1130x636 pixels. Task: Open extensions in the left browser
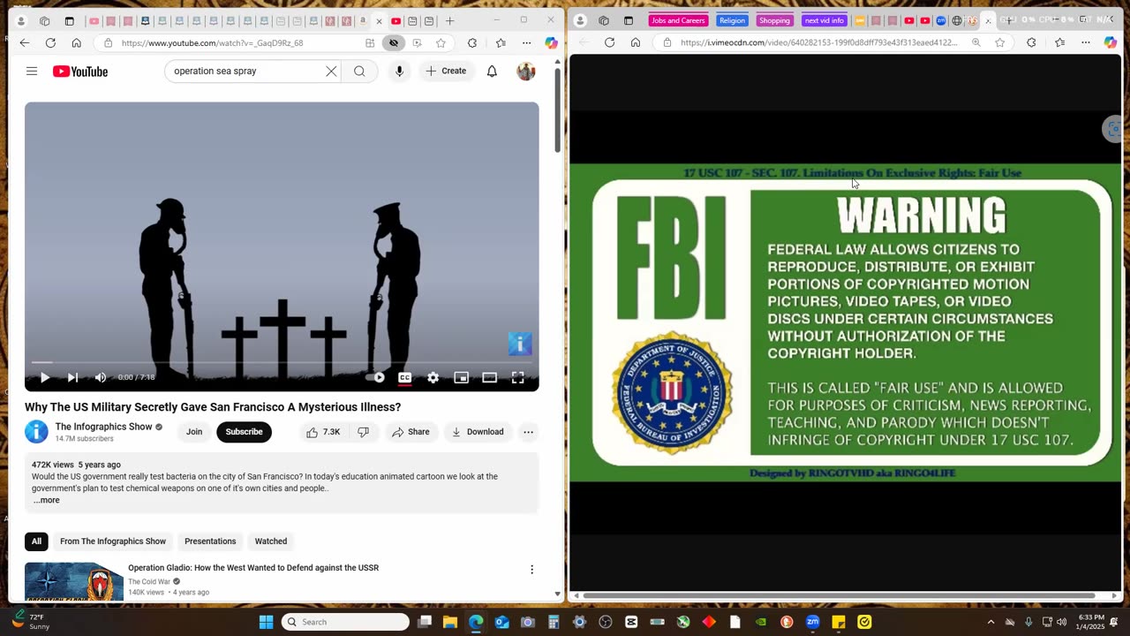(472, 42)
